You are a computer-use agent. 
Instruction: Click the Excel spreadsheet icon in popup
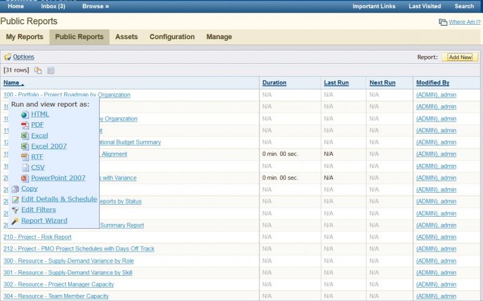25,136
